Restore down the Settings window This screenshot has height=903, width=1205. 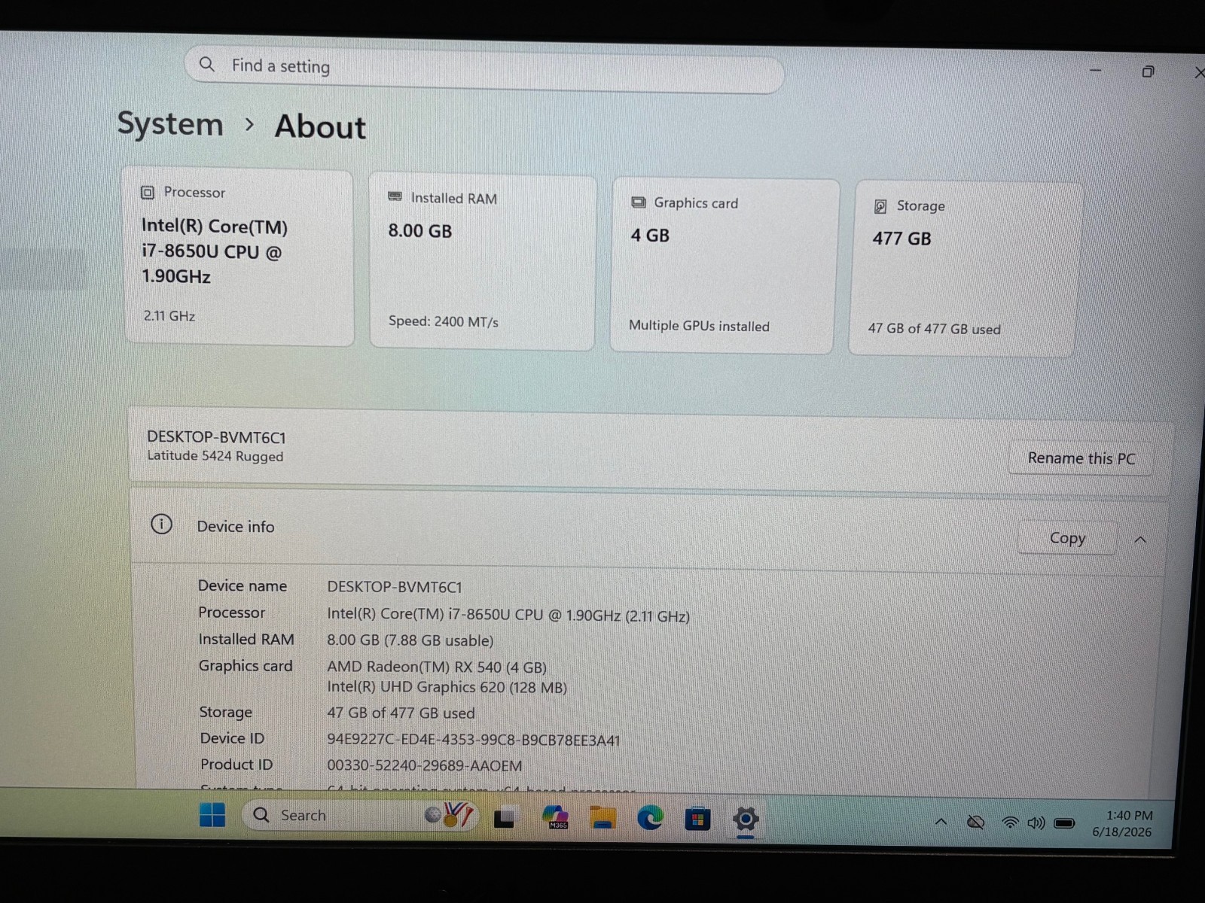point(1148,71)
